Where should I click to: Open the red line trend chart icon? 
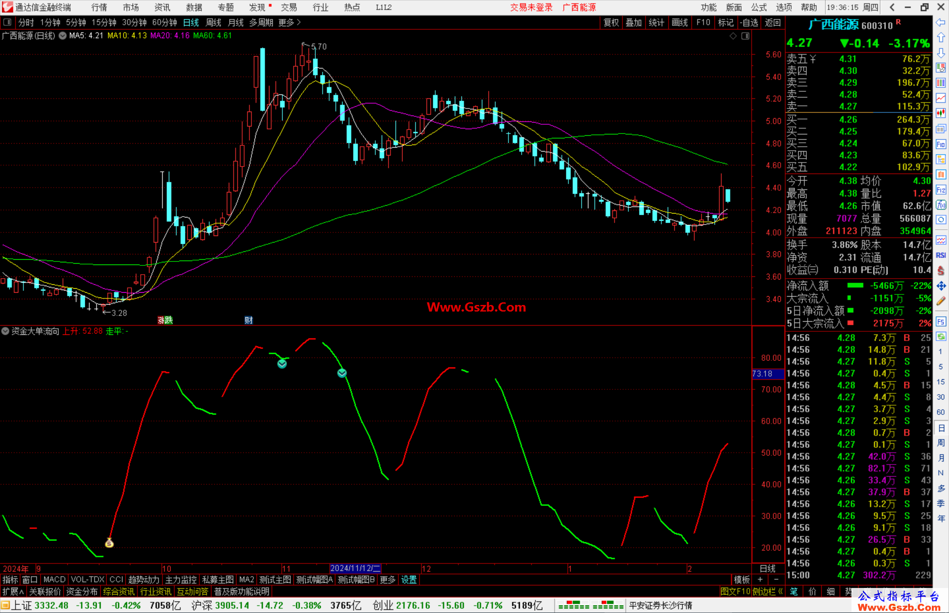941,98
